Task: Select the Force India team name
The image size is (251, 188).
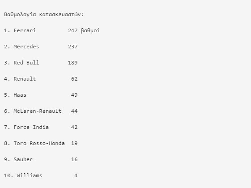Action: [31, 127]
